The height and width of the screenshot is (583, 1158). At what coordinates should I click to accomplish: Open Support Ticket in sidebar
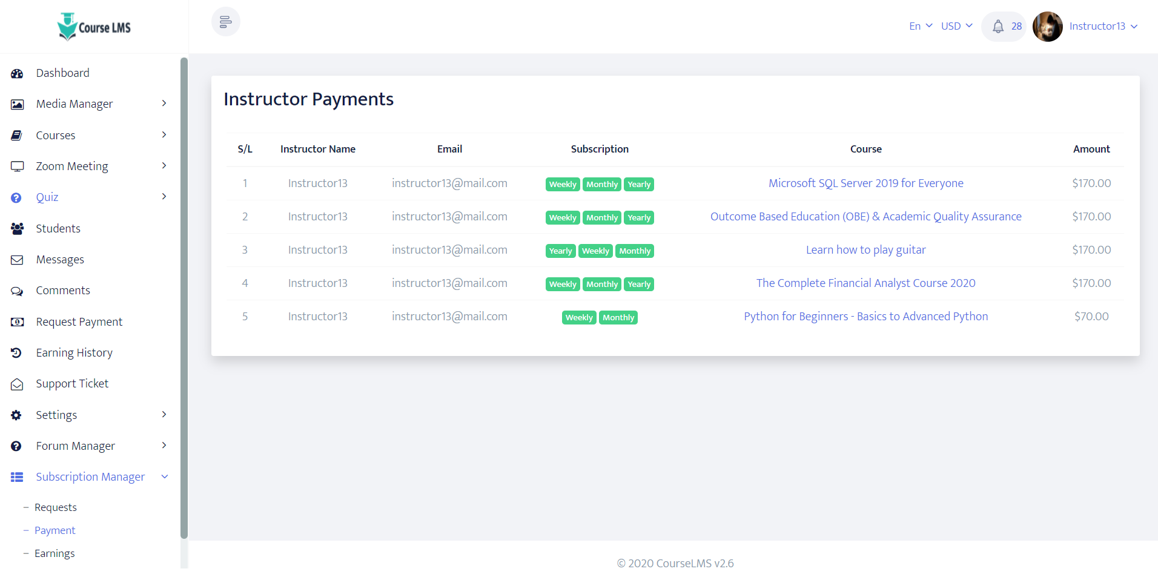72,384
